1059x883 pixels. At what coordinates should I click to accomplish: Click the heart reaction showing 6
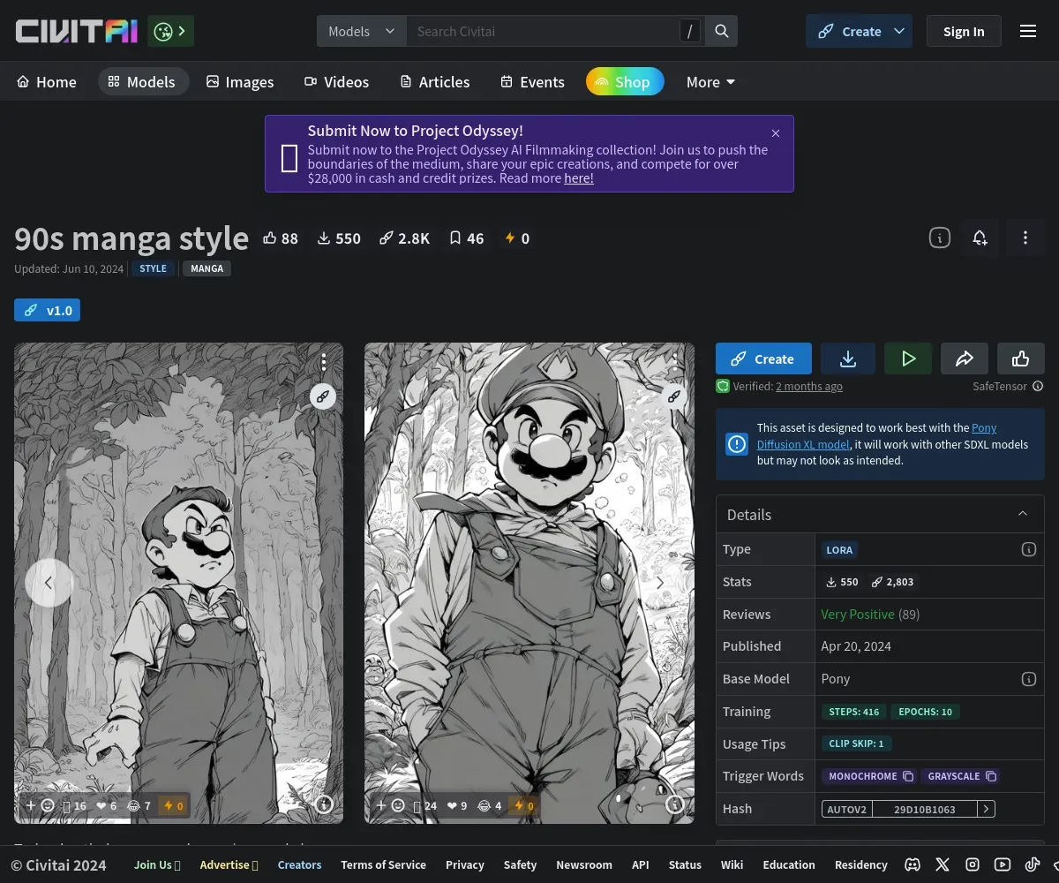(x=107, y=805)
